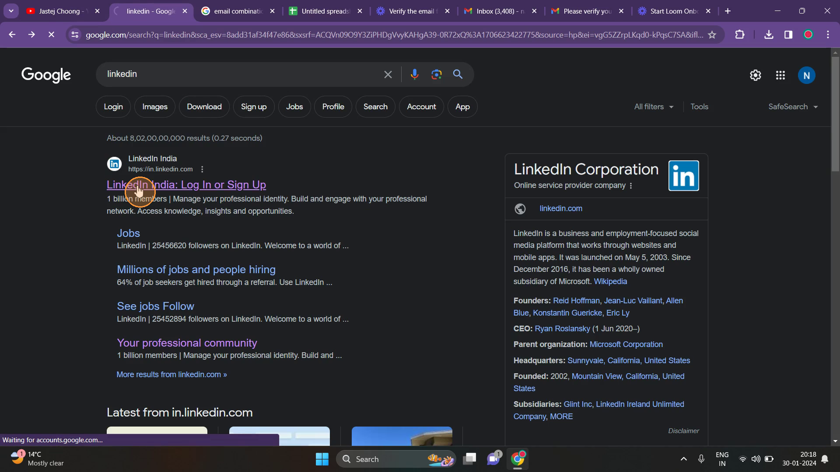Bookmark this page with star icon
Viewport: 840px width, 472px height.
click(x=712, y=35)
